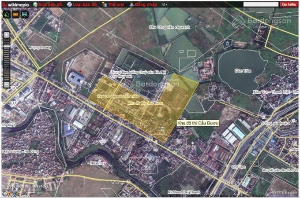The image size is (300, 198).
Task: Click the Ruộng hoang label
Action: pyautogui.click(x=40, y=48)
